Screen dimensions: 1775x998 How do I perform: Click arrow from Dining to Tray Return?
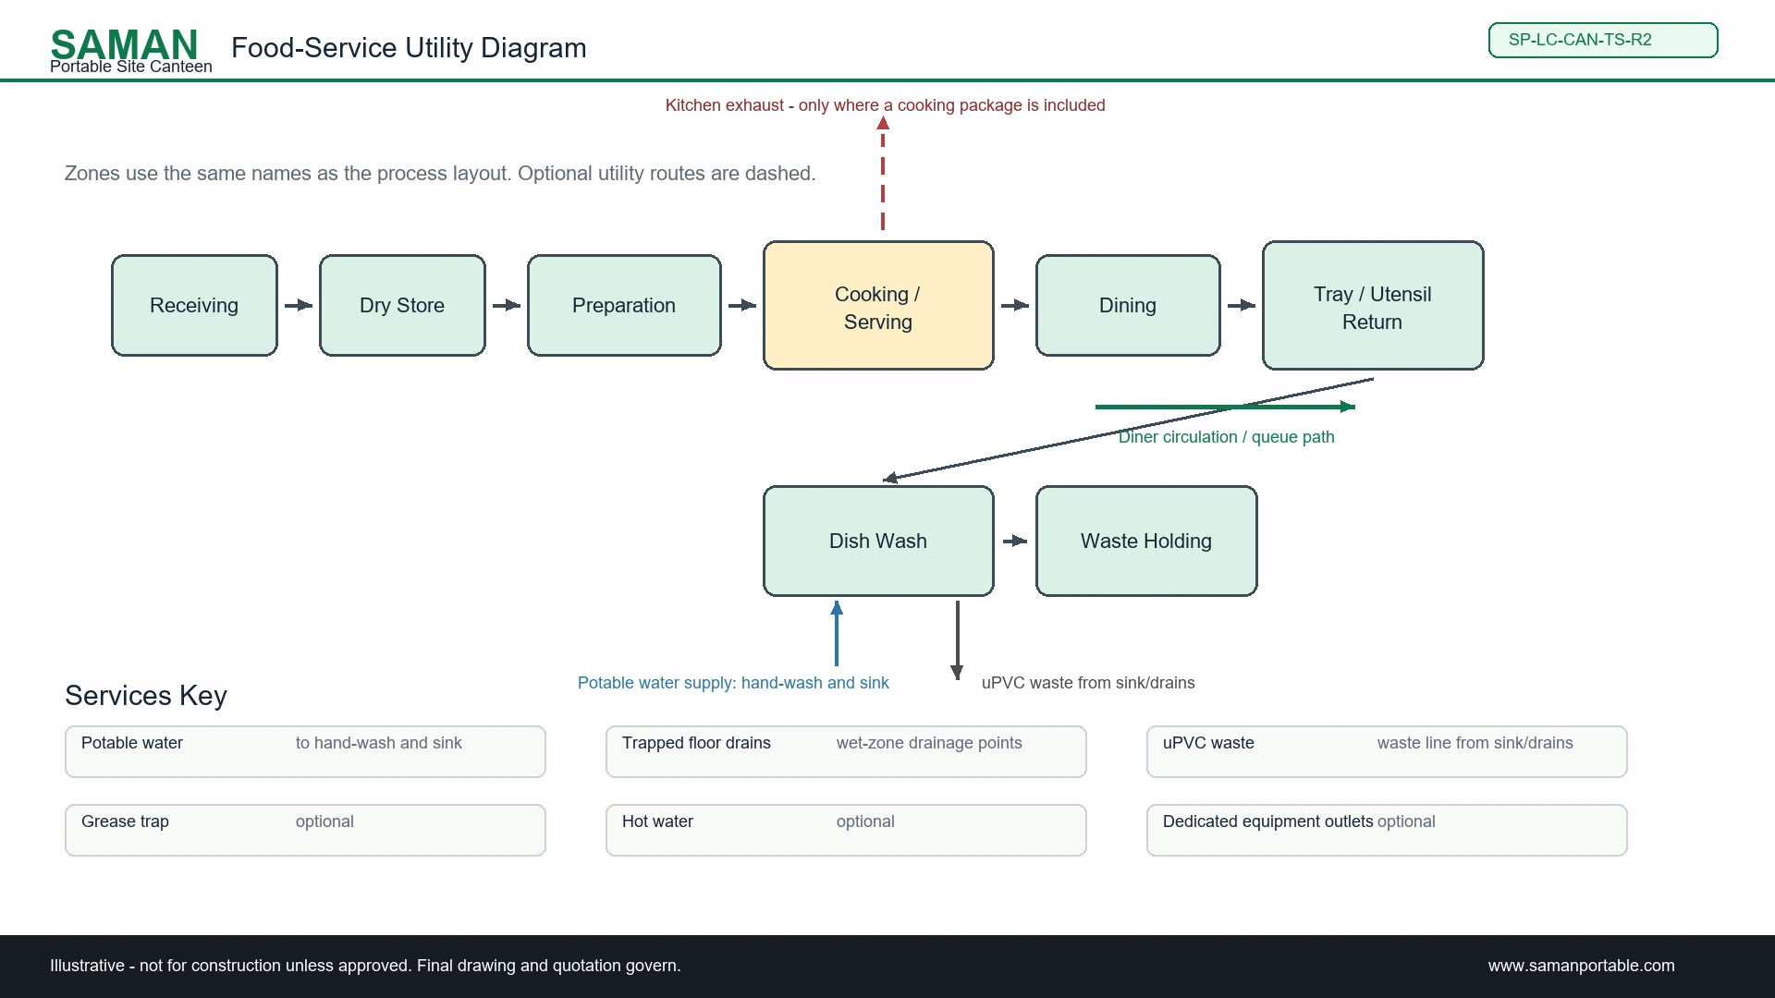(x=1242, y=305)
